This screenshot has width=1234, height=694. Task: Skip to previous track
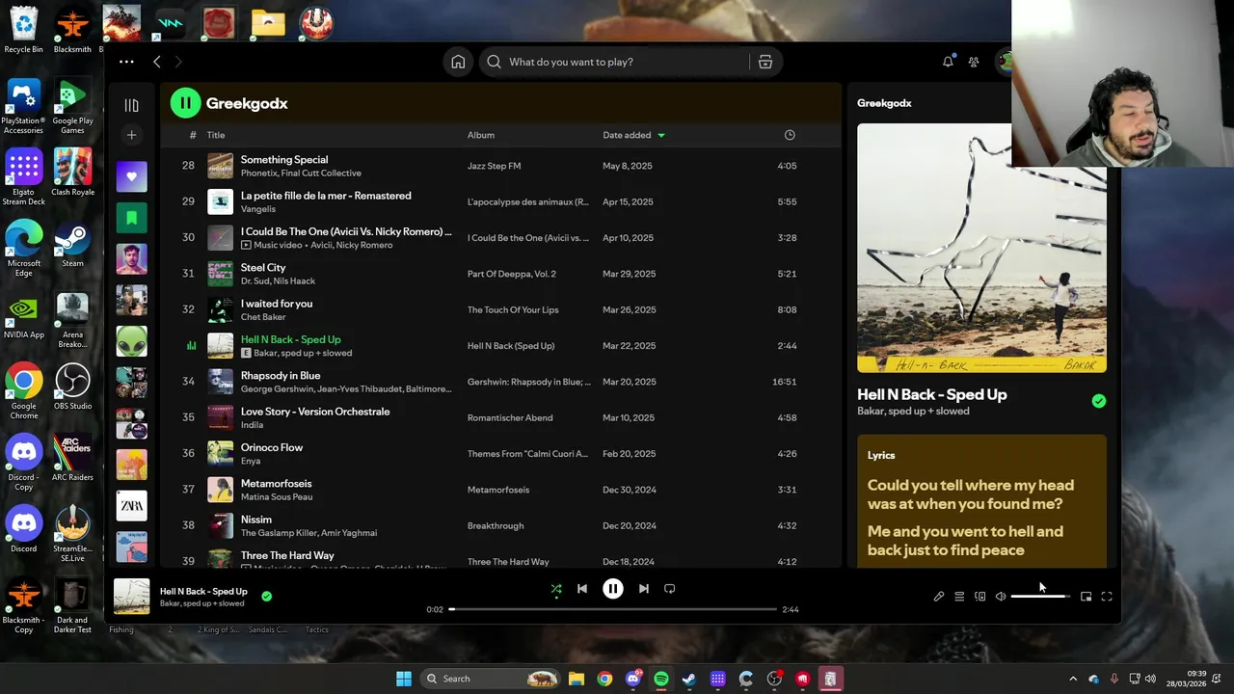click(x=582, y=589)
